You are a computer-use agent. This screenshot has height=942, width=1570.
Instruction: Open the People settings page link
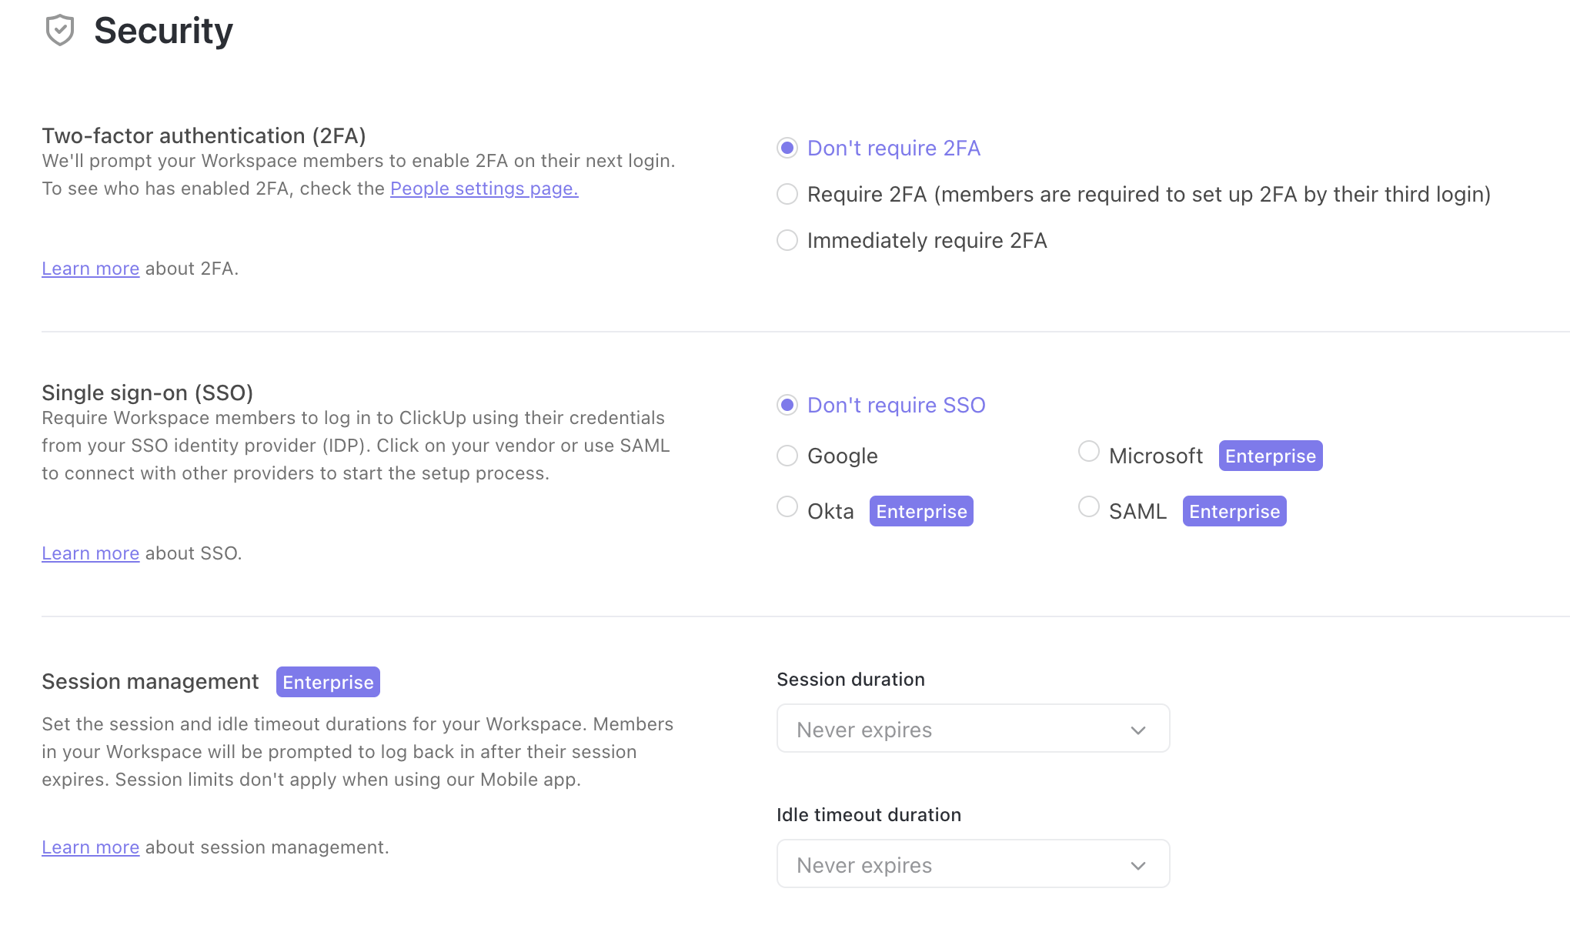point(484,189)
